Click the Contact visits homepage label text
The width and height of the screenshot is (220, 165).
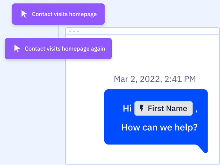(64, 14)
